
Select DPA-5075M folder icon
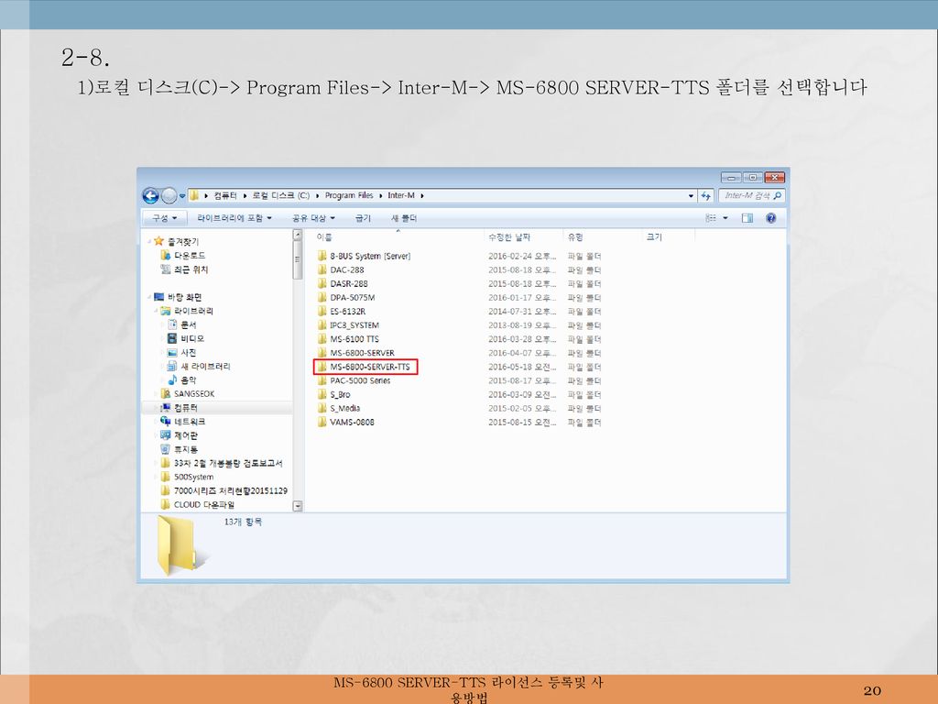pyautogui.click(x=322, y=297)
